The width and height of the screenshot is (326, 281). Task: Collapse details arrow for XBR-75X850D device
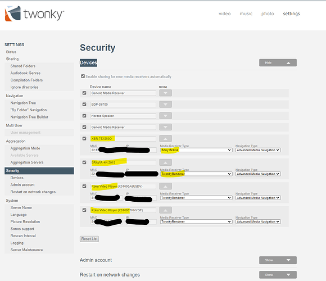point(165,138)
